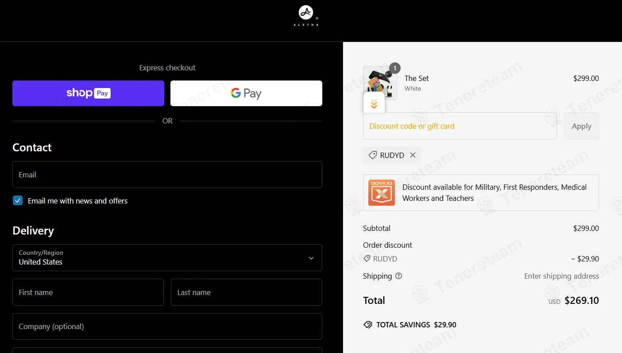This screenshot has width=622, height=353.
Task: Click the Aletha logo in header
Action: (x=306, y=15)
